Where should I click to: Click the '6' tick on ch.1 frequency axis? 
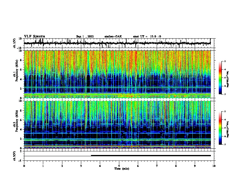[21, 70]
